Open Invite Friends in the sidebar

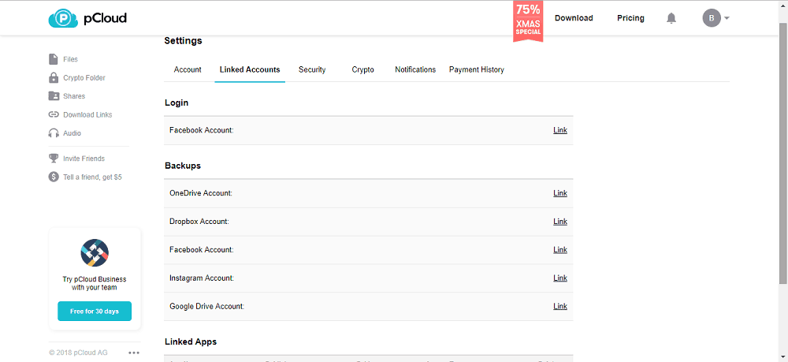point(84,159)
